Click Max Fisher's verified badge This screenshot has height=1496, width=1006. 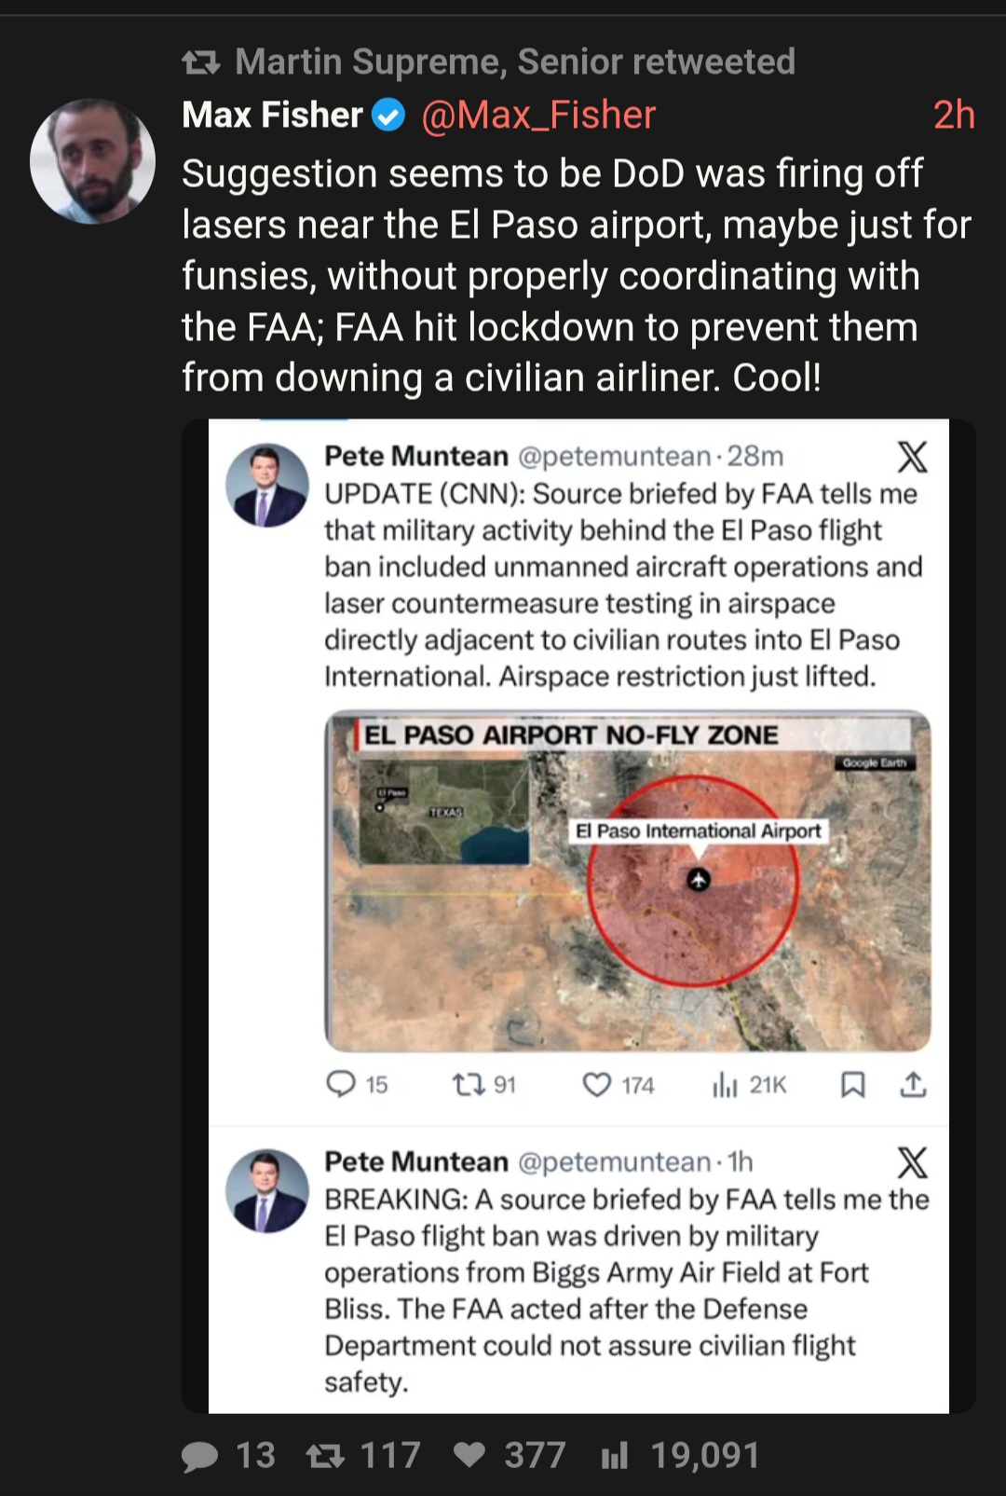pos(388,116)
